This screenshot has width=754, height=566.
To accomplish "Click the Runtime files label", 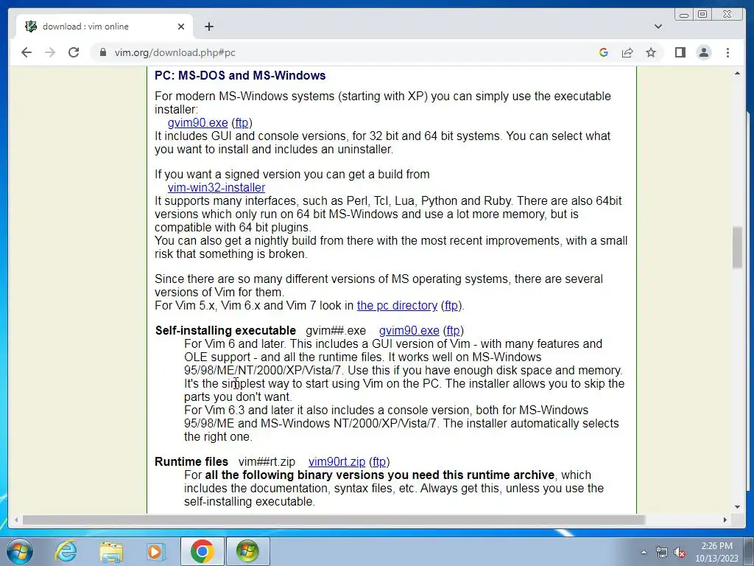I will pos(191,462).
